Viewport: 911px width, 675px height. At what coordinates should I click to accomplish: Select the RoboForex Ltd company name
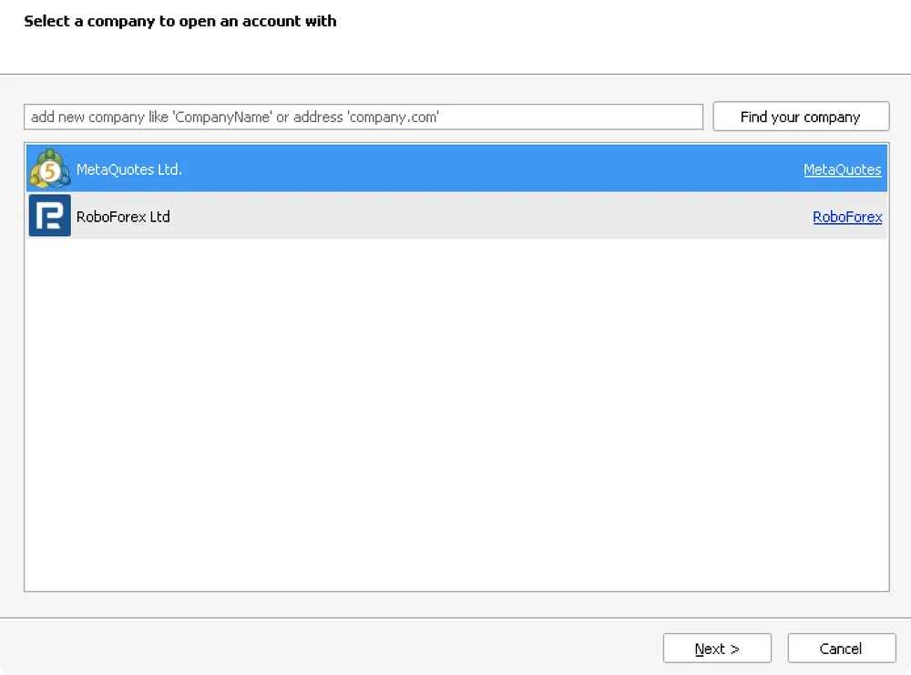123,217
